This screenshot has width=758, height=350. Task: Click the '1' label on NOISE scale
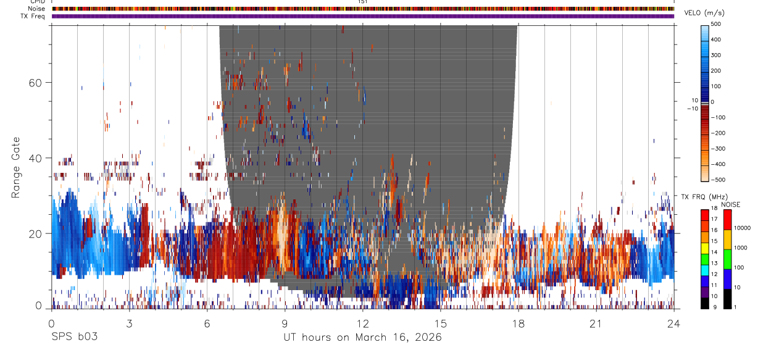click(x=735, y=307)
